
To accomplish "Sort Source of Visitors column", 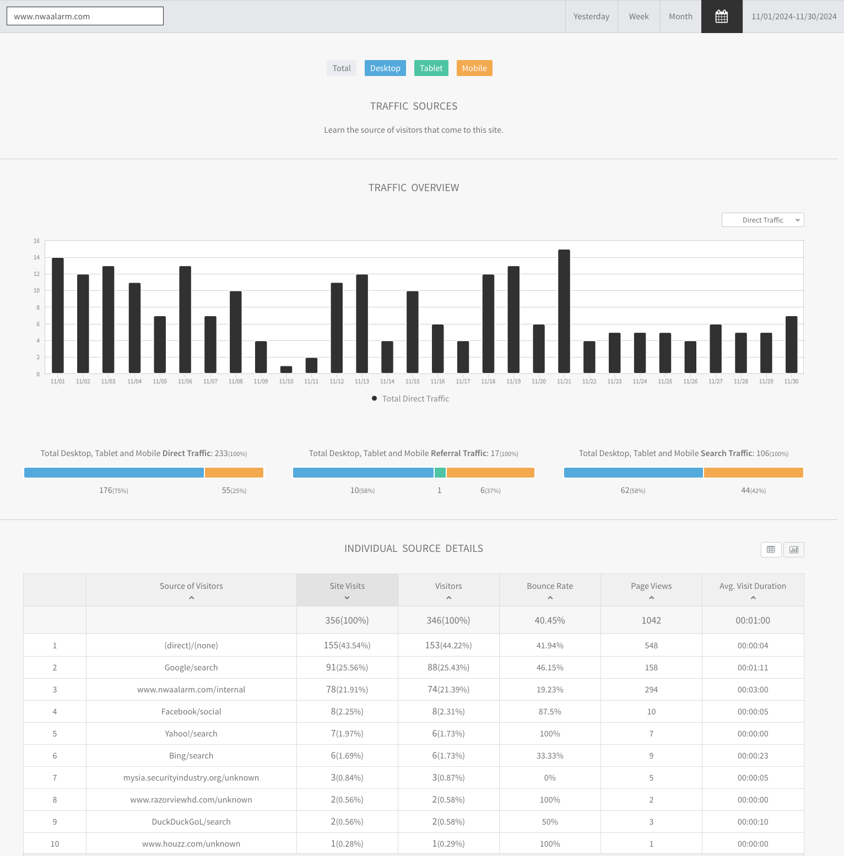I will click(x=191, y=598).
